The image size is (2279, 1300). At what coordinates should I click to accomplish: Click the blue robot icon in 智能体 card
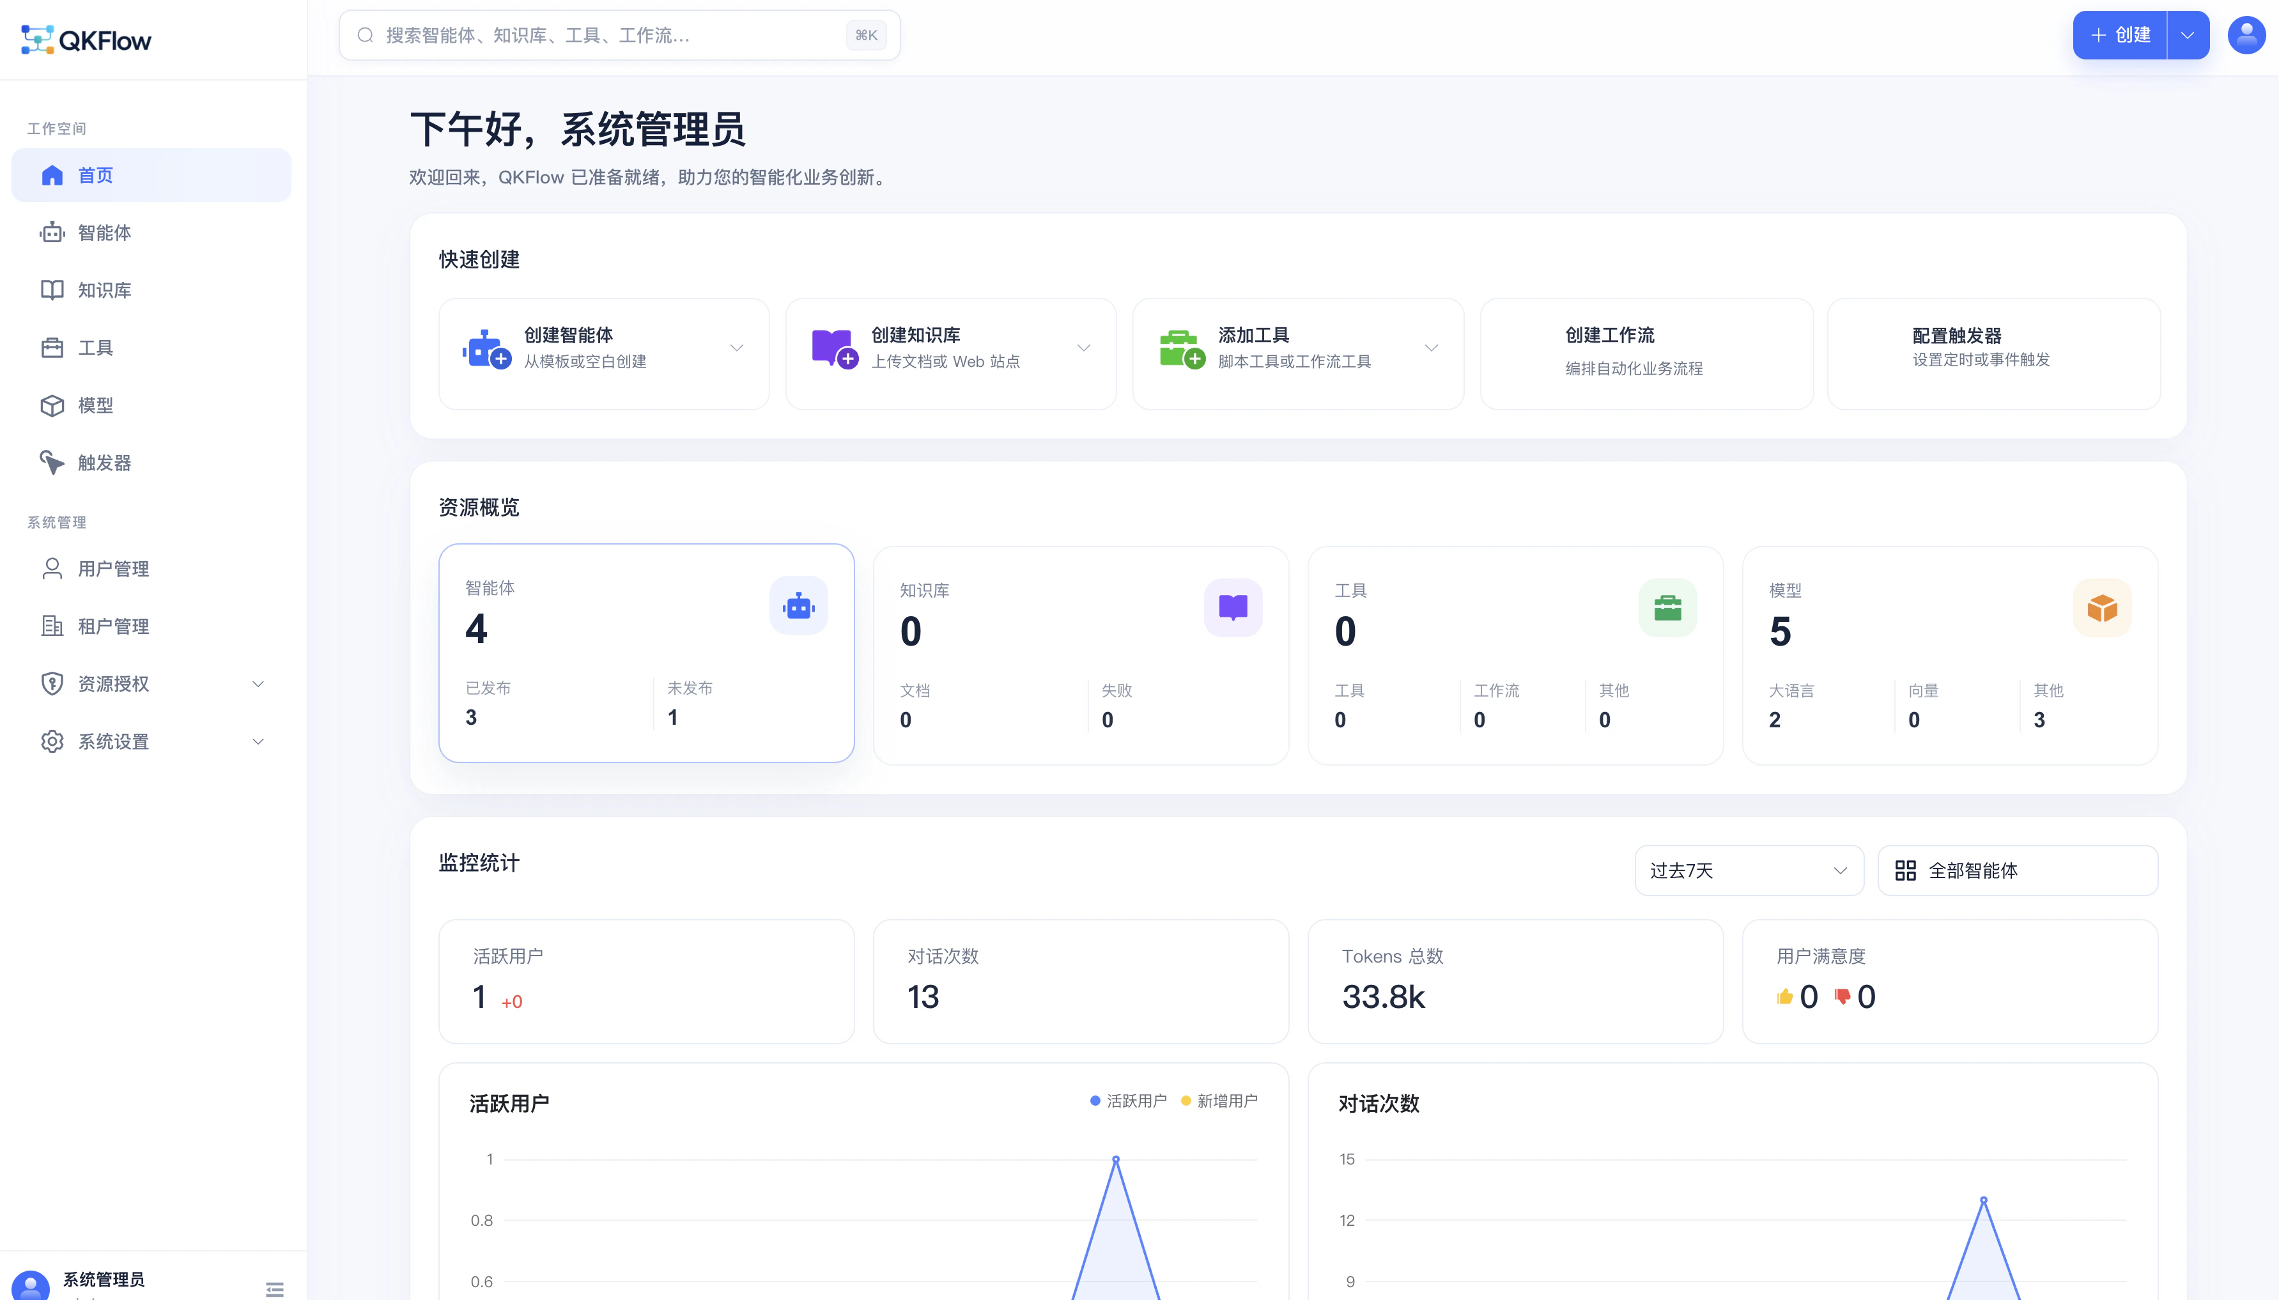pos(799,607)
